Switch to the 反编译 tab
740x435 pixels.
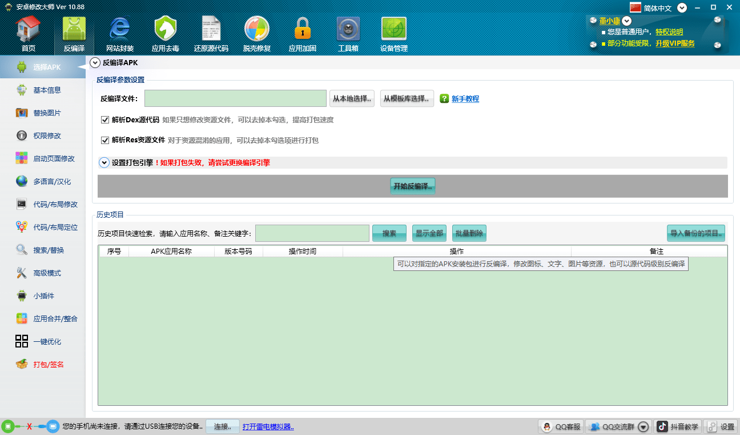[x=74, y=33]
